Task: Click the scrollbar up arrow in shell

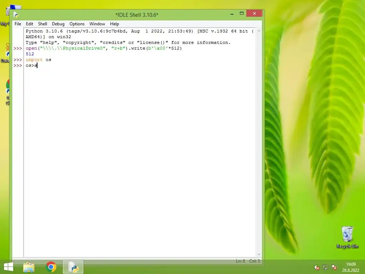Action: point(259,31)
